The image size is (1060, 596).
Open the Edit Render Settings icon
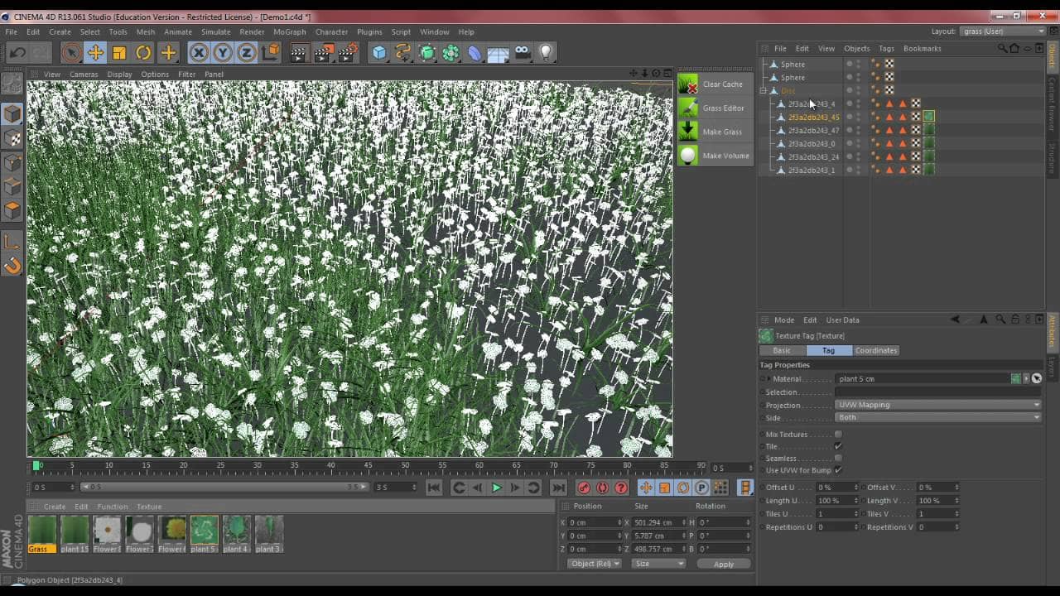coord(346,52)
